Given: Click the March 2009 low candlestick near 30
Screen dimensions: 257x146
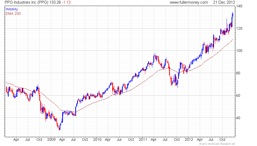Looking at the screenshot, I should click(x=59, y=129).
